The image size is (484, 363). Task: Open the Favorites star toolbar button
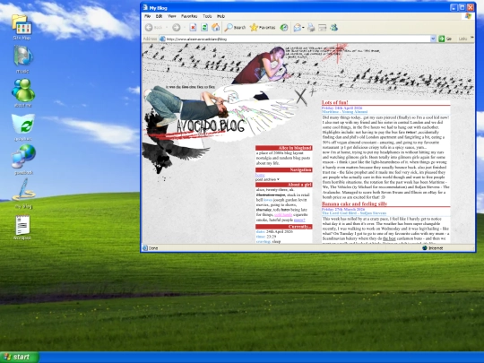tap(263, 28)
